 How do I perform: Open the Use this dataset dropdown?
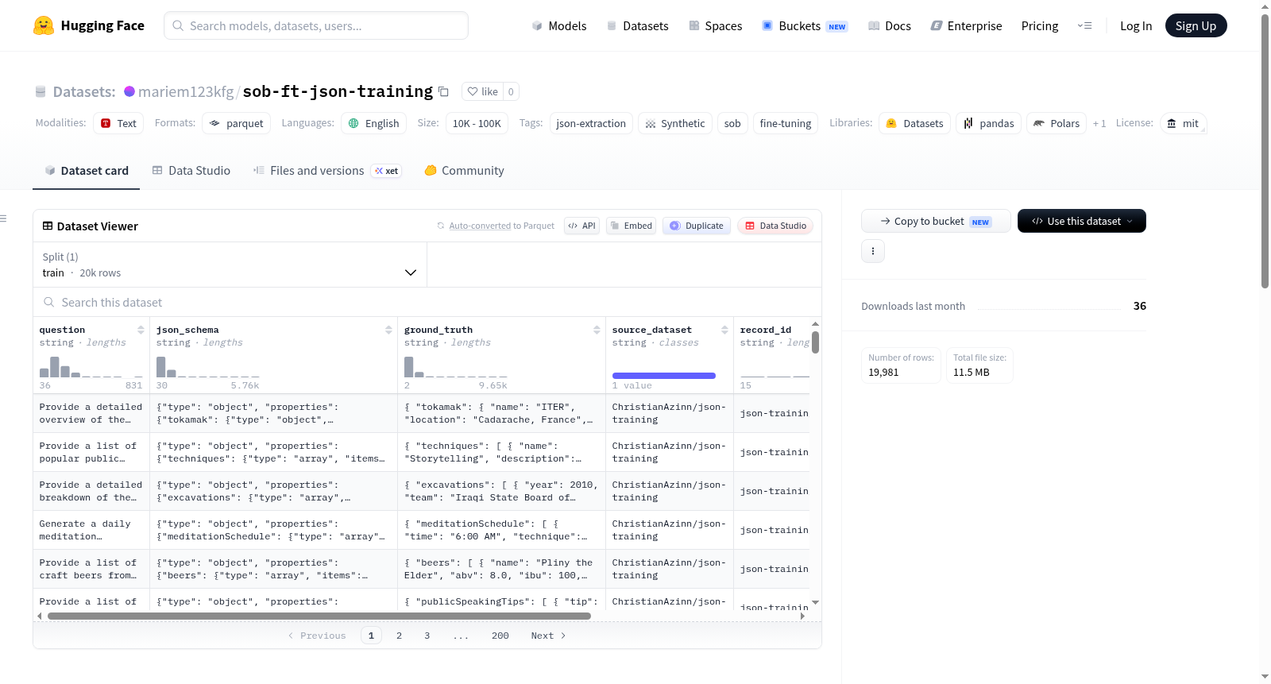[1081, 221]
